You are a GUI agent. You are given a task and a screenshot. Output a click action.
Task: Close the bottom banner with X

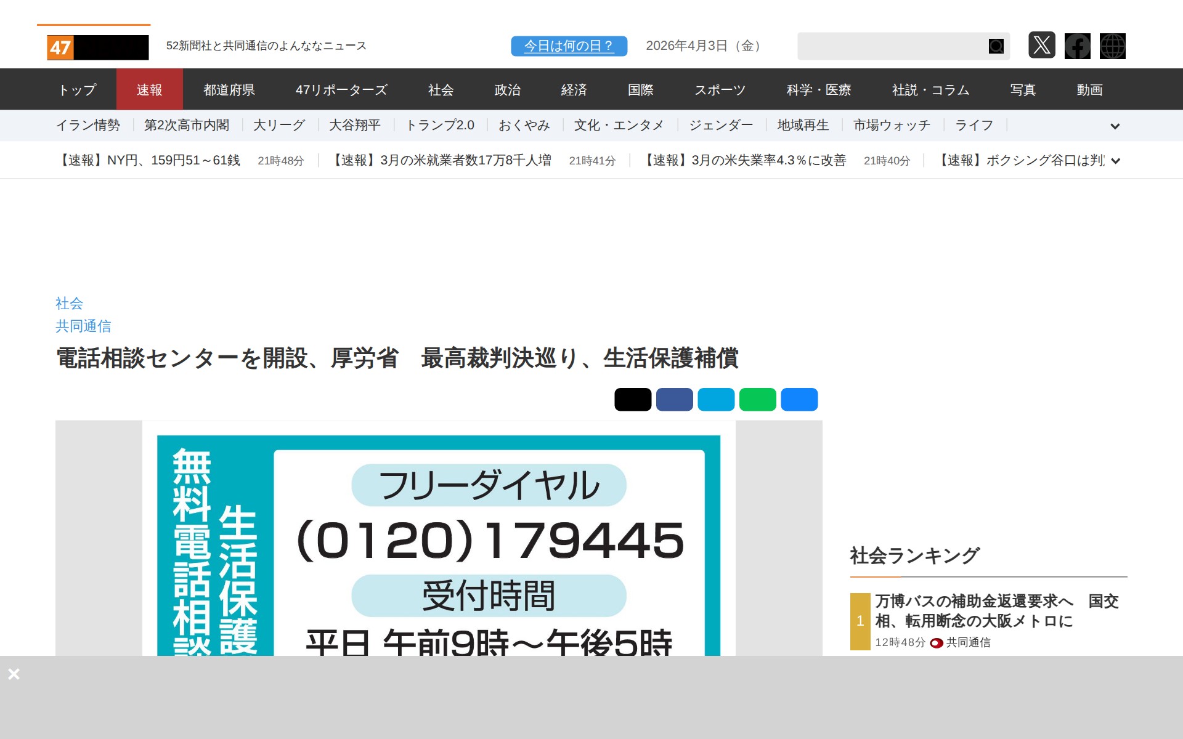[x=14, y=674]
